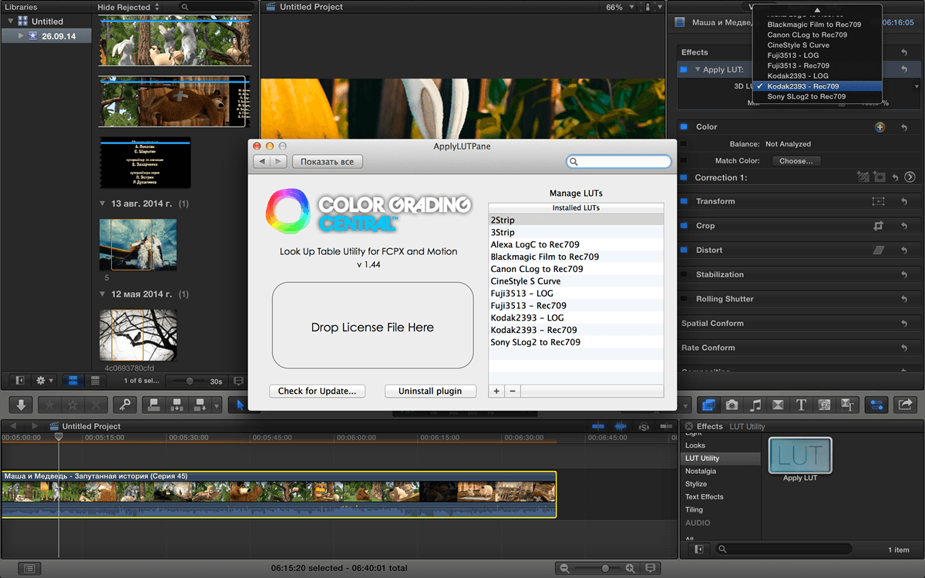The width and height of the screenshot is (925, 578).
Task: Collapse the Apply LUT disclosure triangle
Action: click(x=698, y=69)
